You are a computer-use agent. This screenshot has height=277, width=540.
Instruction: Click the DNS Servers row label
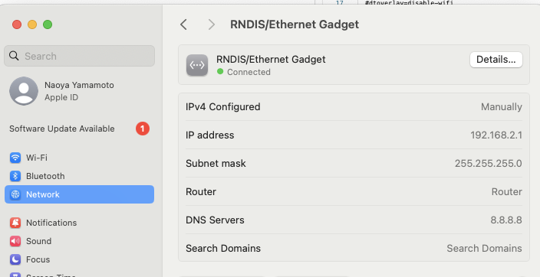[x=215, y=220]
